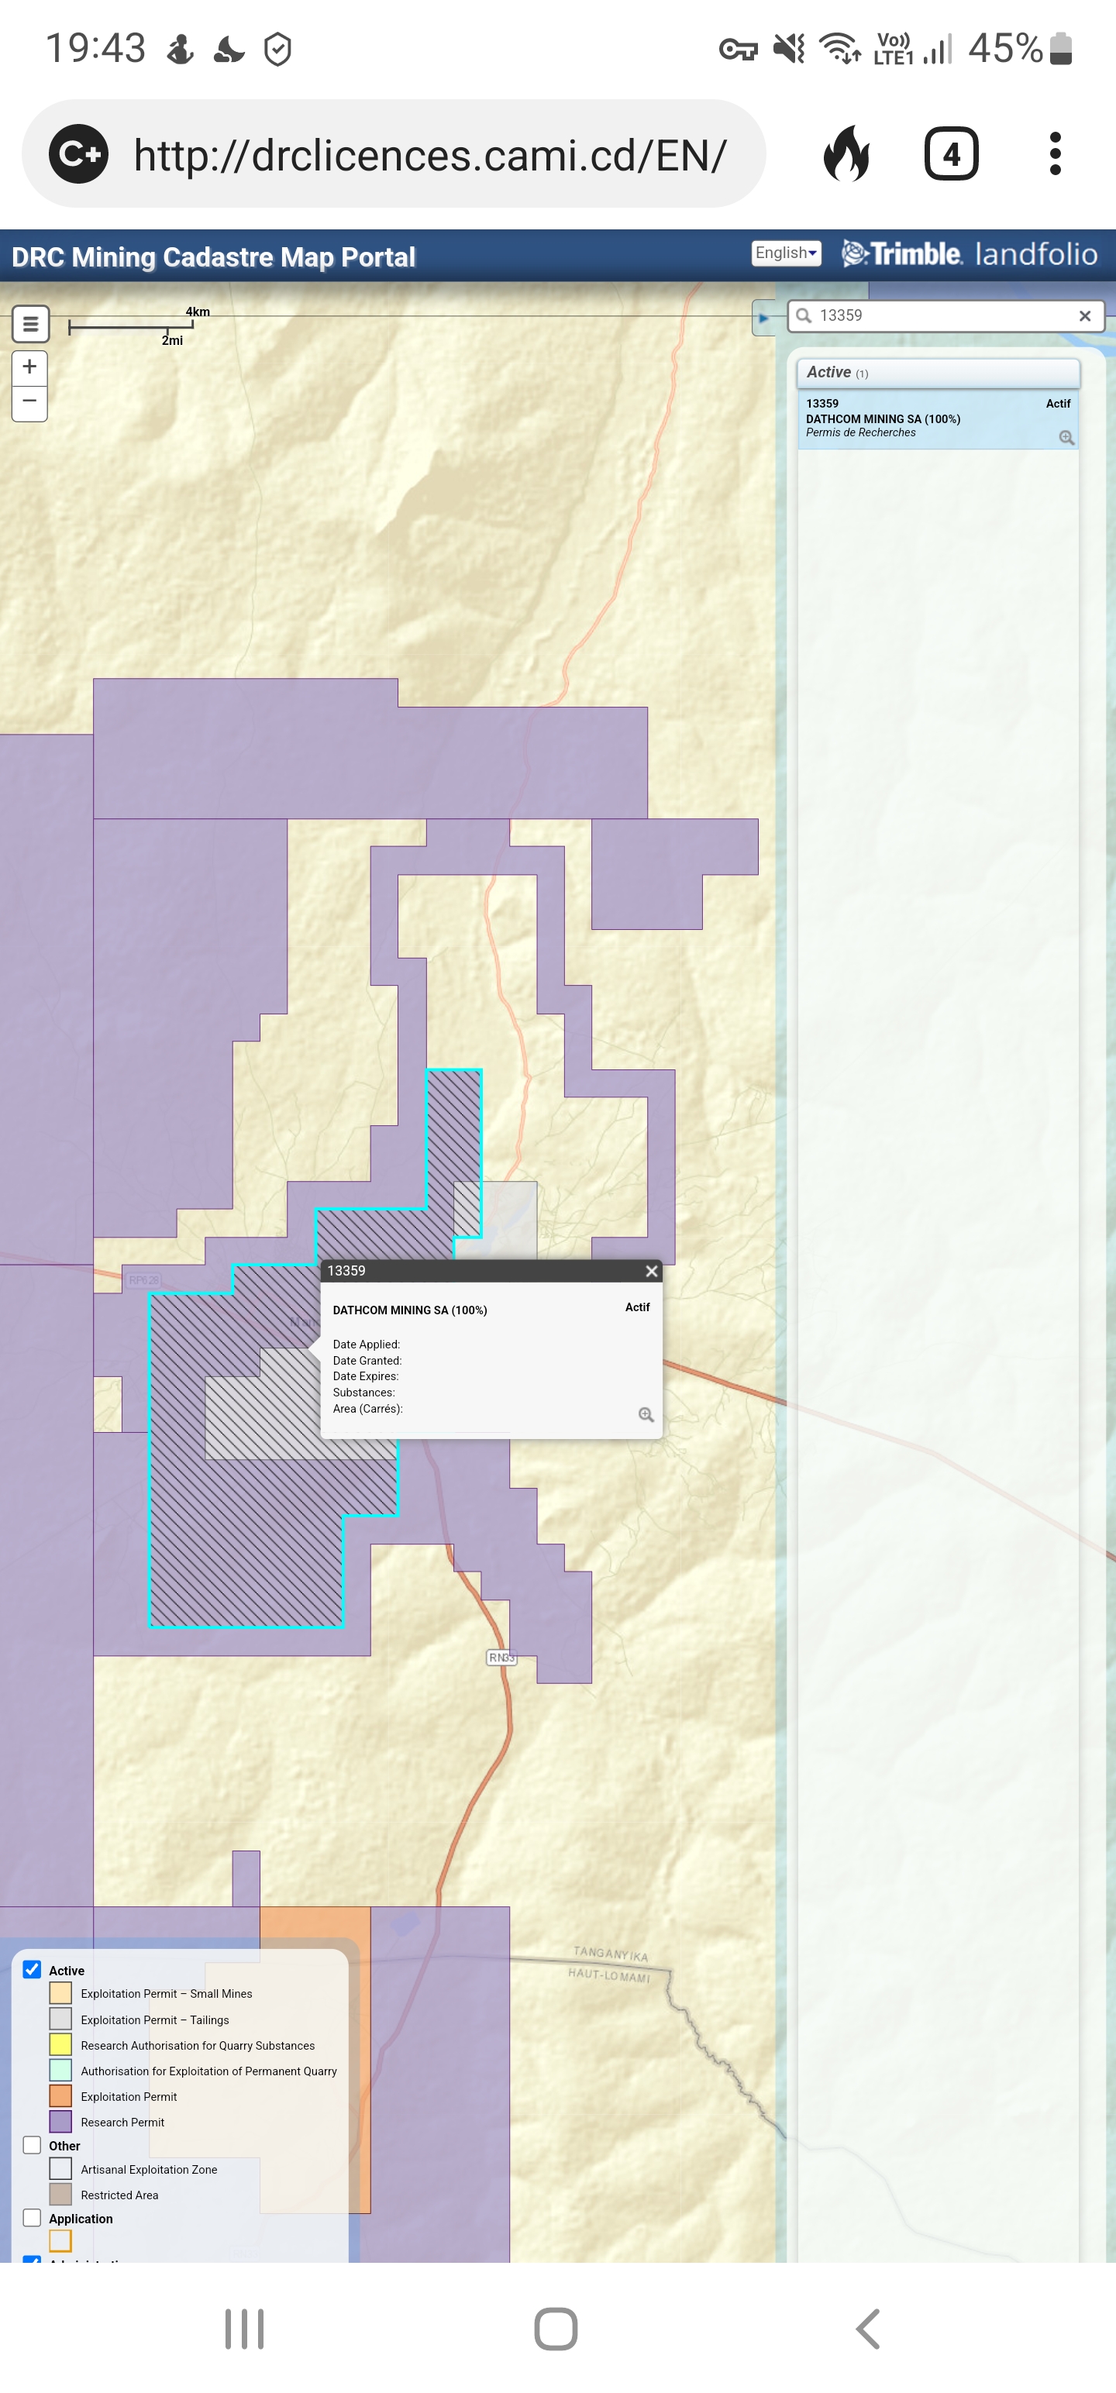Open the map layers menu icon
The height and width of the screenshot is (2393, 1116).
[31, 324]
